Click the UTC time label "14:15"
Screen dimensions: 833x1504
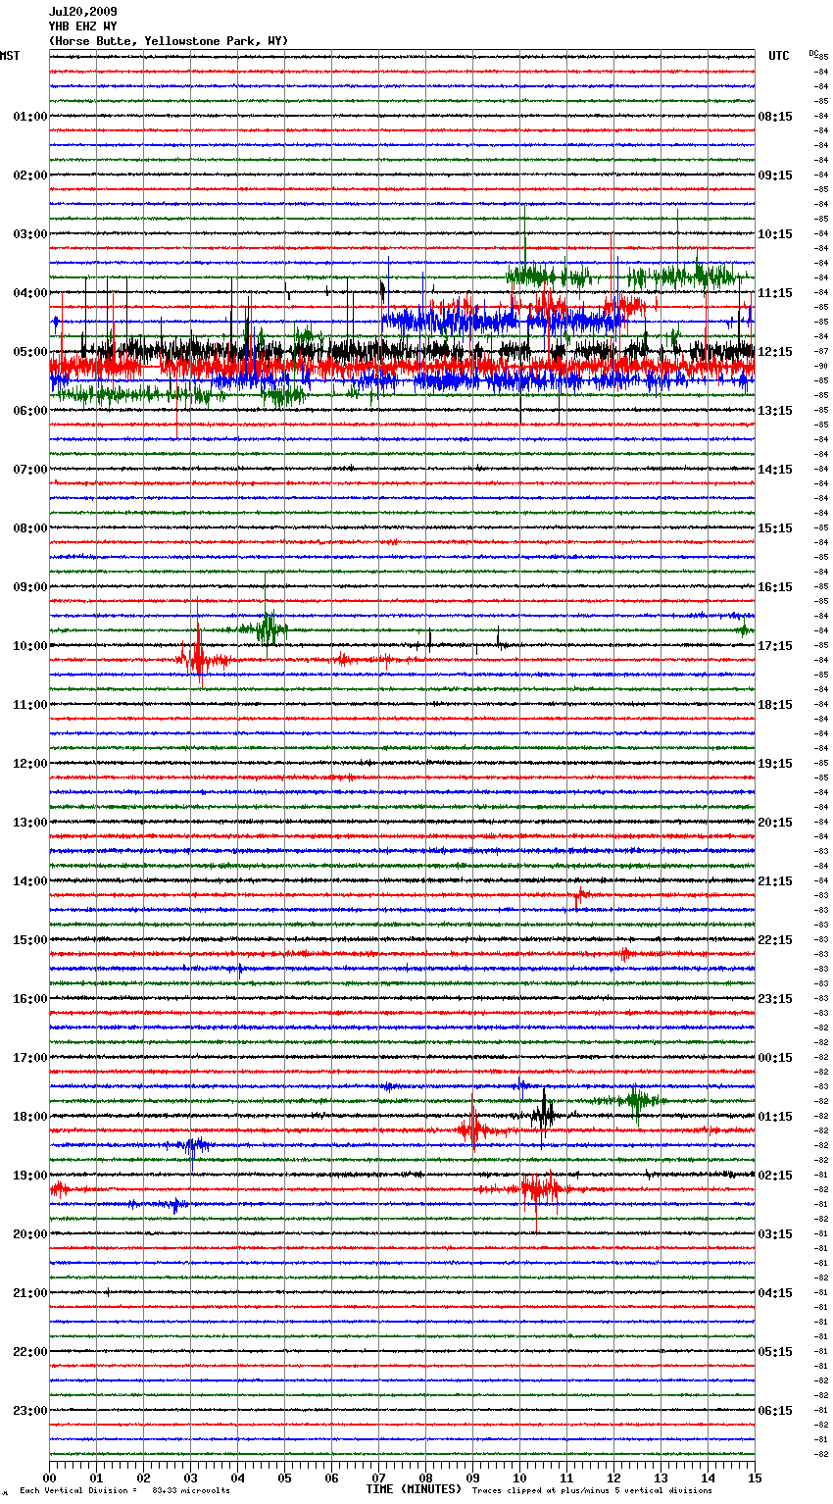click(x=775, y=470)
